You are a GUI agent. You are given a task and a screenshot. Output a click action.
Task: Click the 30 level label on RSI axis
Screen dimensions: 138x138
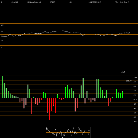pos(2,41)
